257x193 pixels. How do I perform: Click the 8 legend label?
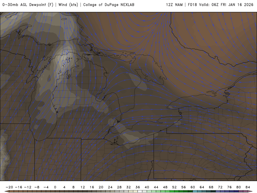[x=74, y=187]
